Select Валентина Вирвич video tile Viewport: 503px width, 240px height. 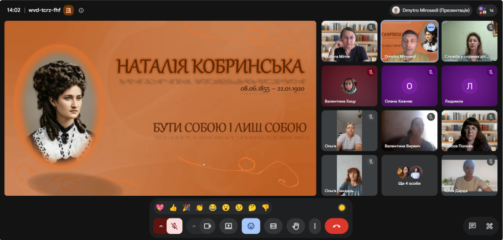[409, 131]
